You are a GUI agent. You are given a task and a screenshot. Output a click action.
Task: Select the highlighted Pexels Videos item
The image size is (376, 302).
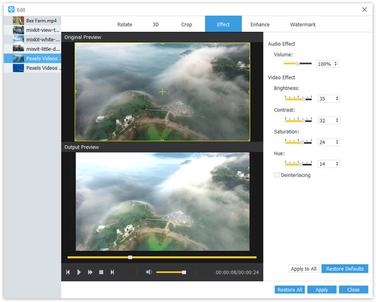pyautogui.click(x=33, y=58)
